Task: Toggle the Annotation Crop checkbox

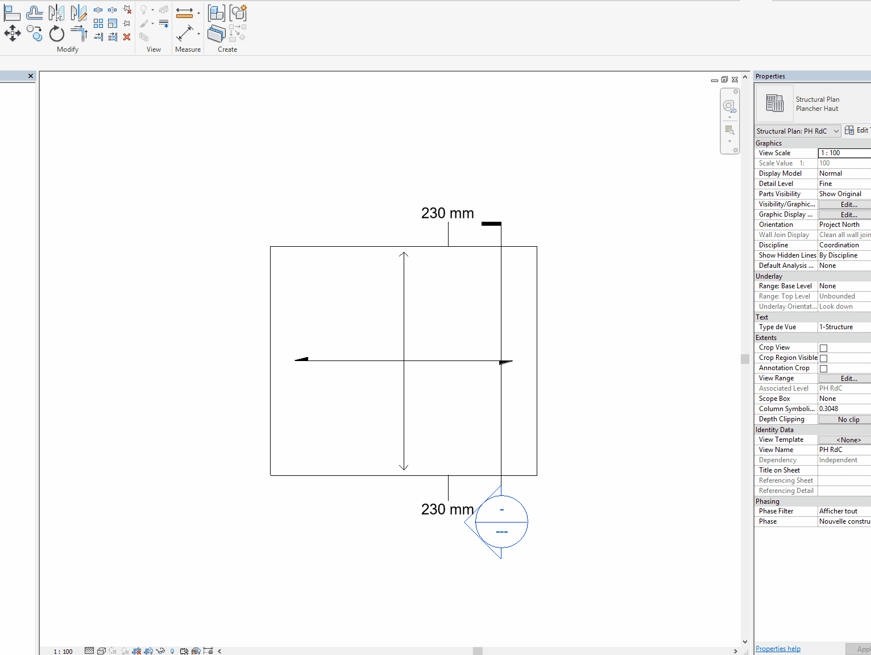Action: [823, 368]
